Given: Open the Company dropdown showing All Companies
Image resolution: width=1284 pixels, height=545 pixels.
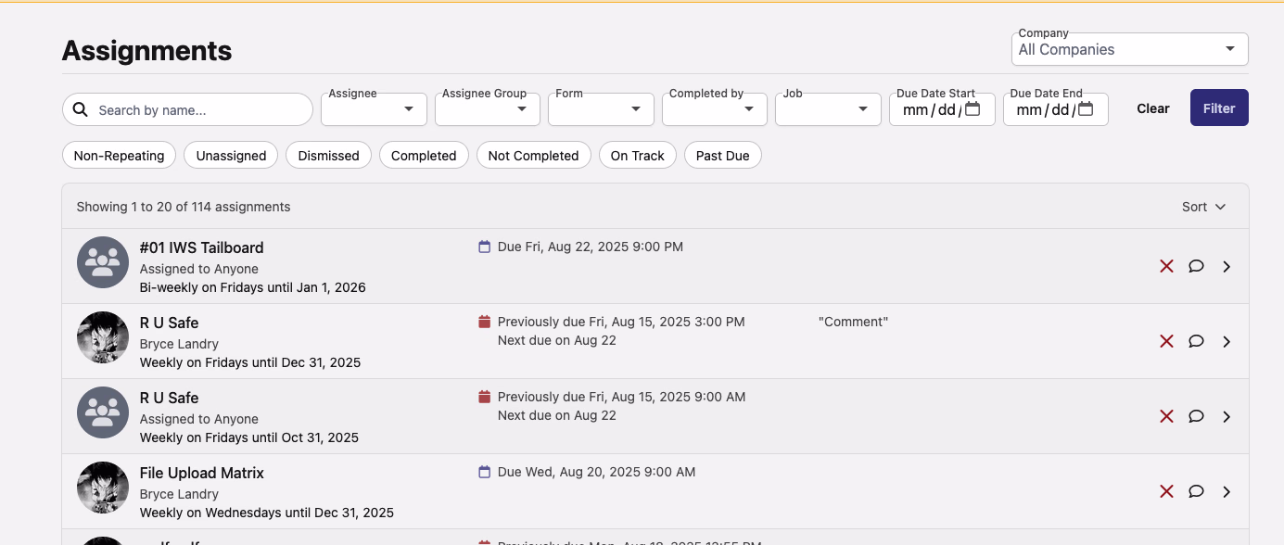Looking at the screenshot, I should pos(1129,49).
